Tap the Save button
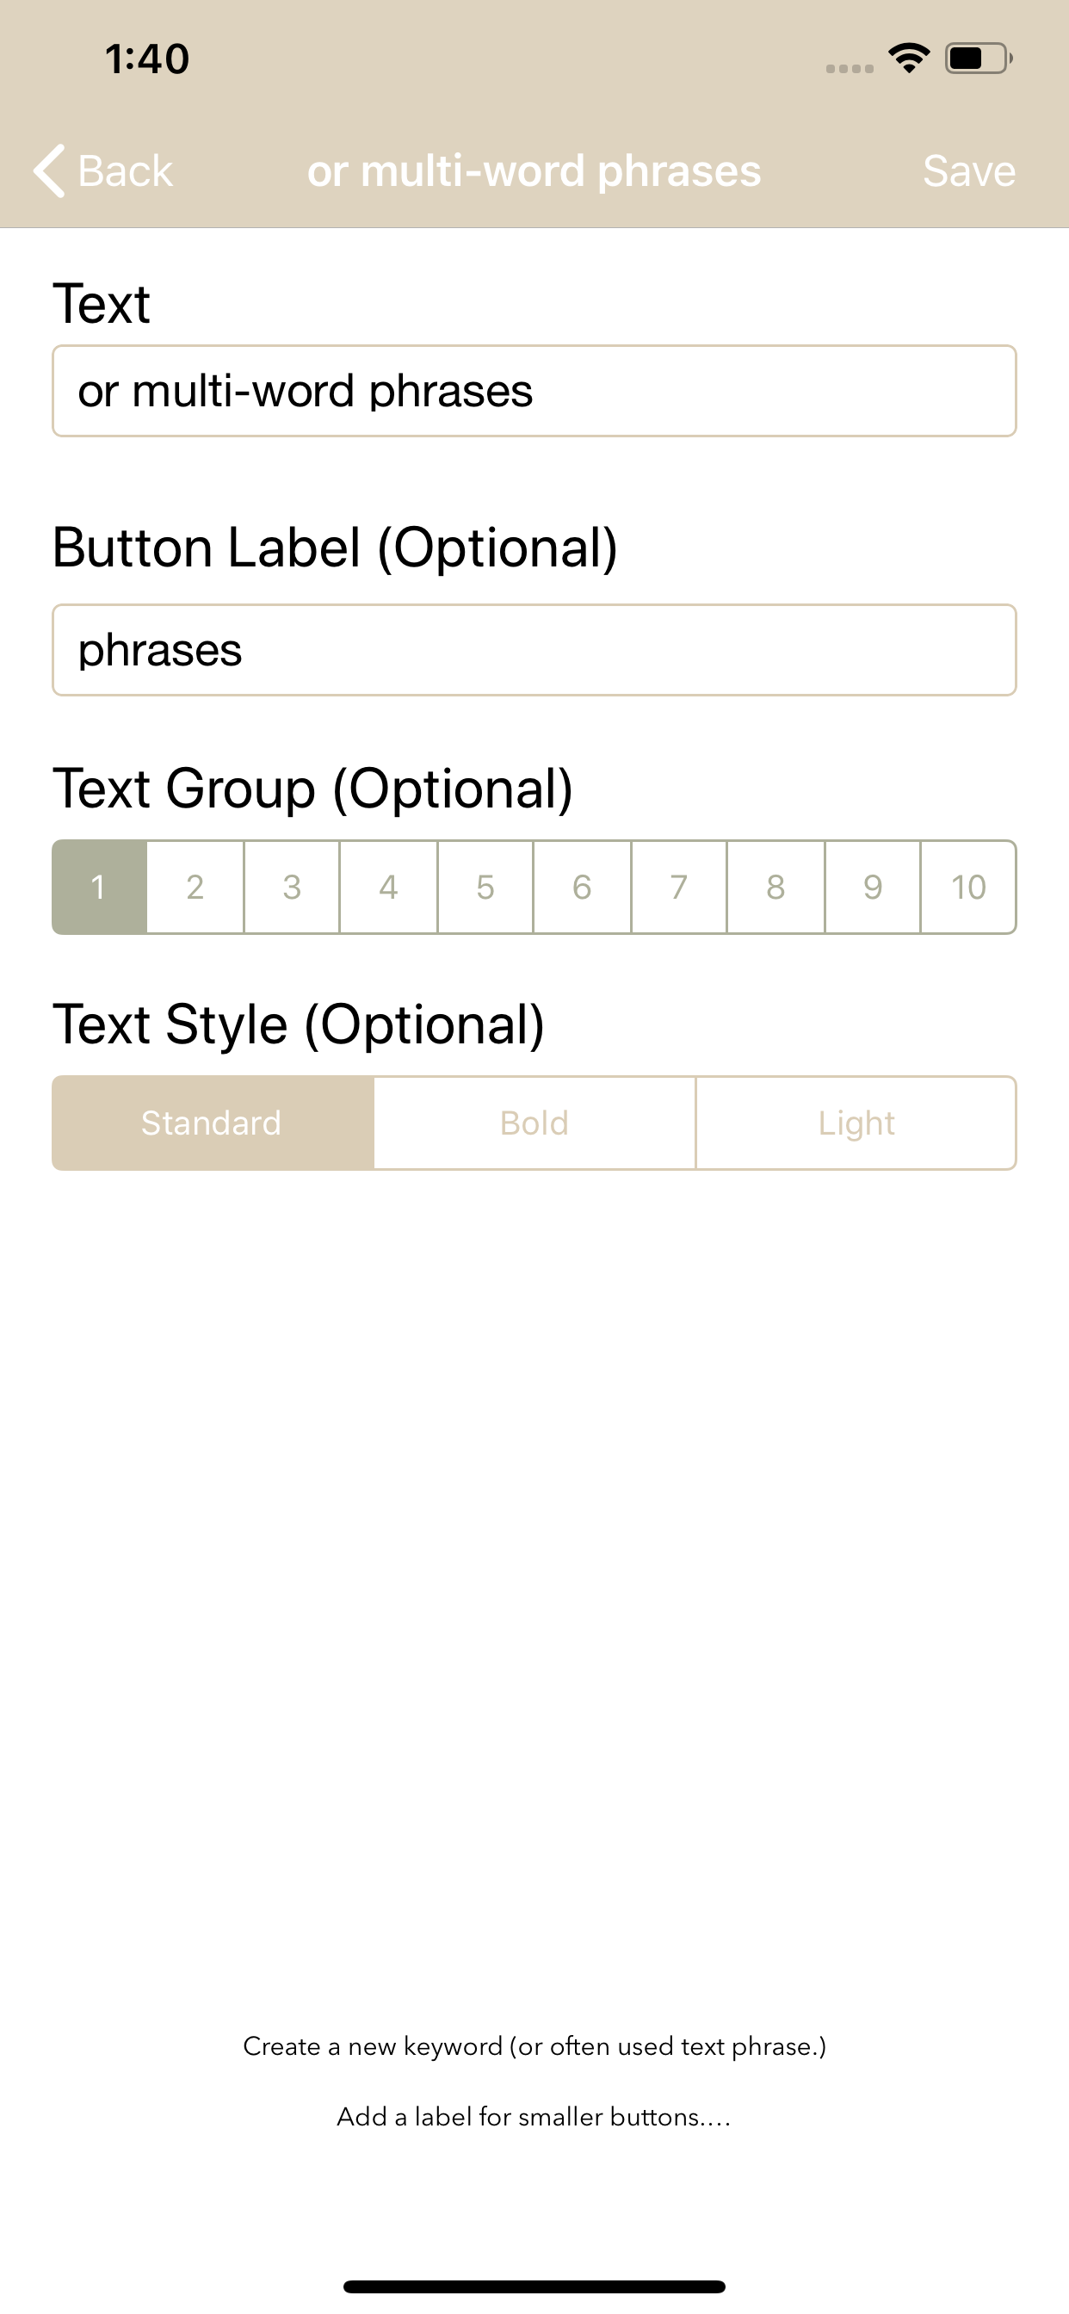 point(968,170)
